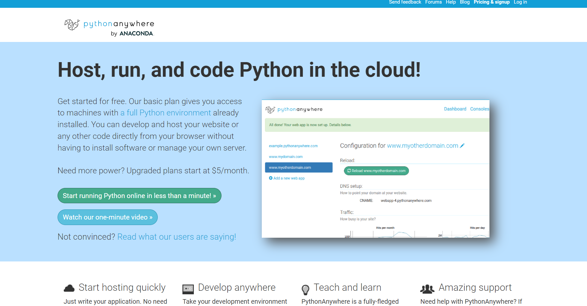Open the Forums page
The image size is (587, 306).
pos(434,2)
